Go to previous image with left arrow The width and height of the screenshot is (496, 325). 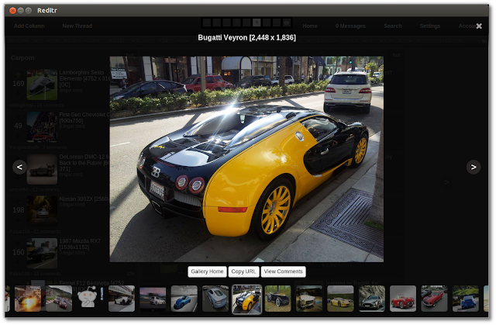19,167
